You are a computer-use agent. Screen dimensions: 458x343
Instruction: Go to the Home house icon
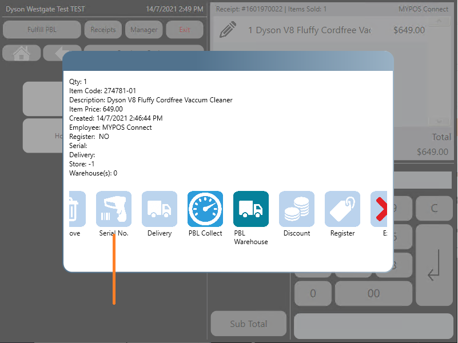[21, 53]
